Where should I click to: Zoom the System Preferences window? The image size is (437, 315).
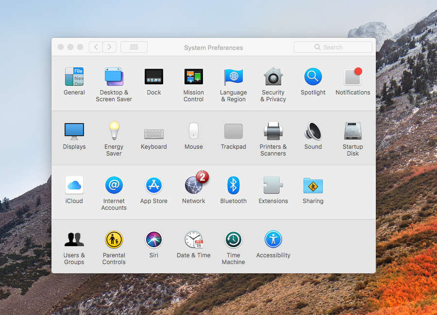click(80, 47)
